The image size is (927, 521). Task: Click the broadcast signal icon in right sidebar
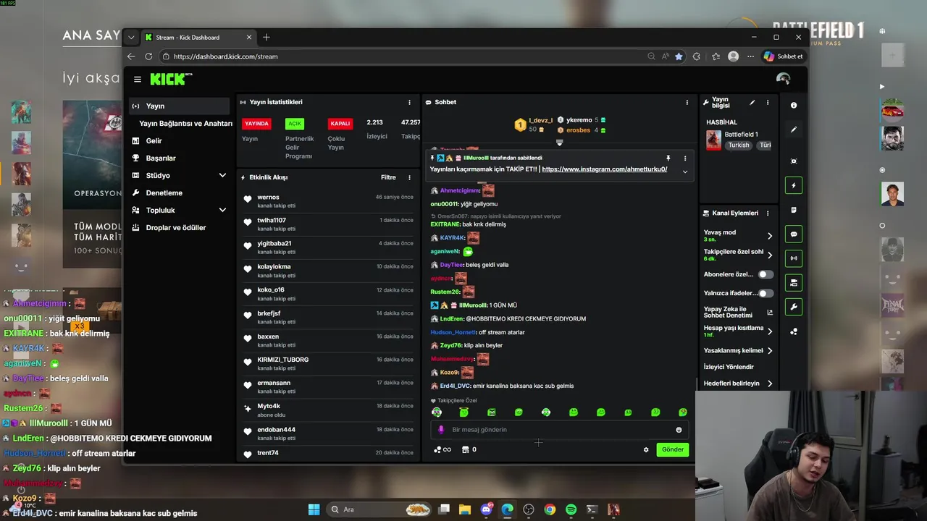coord(794,258)
